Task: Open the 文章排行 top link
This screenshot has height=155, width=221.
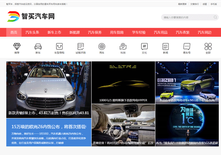Action: click(194, 4)
